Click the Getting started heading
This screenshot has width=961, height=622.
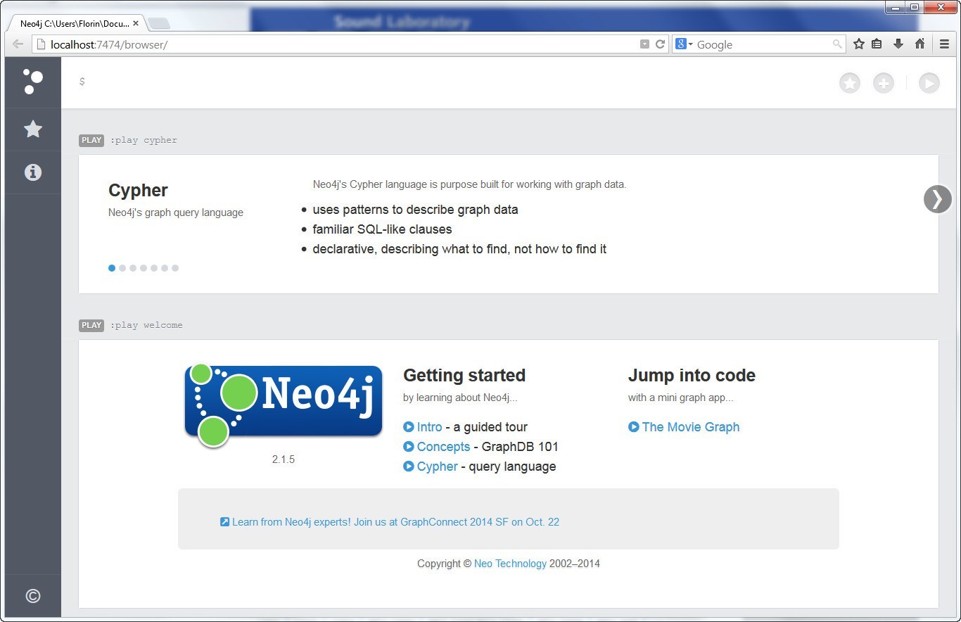point(464,376)
